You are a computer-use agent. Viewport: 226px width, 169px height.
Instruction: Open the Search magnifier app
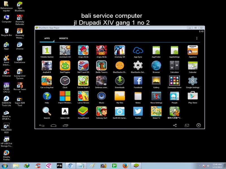click(x=47, y=111)
